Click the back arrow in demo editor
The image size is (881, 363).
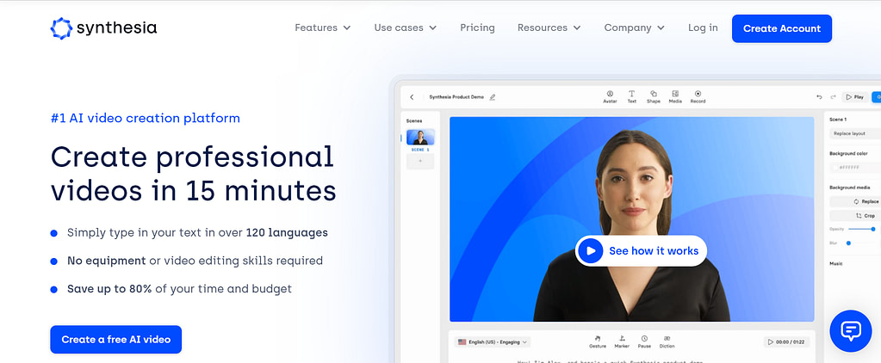(x=412, y=97)
